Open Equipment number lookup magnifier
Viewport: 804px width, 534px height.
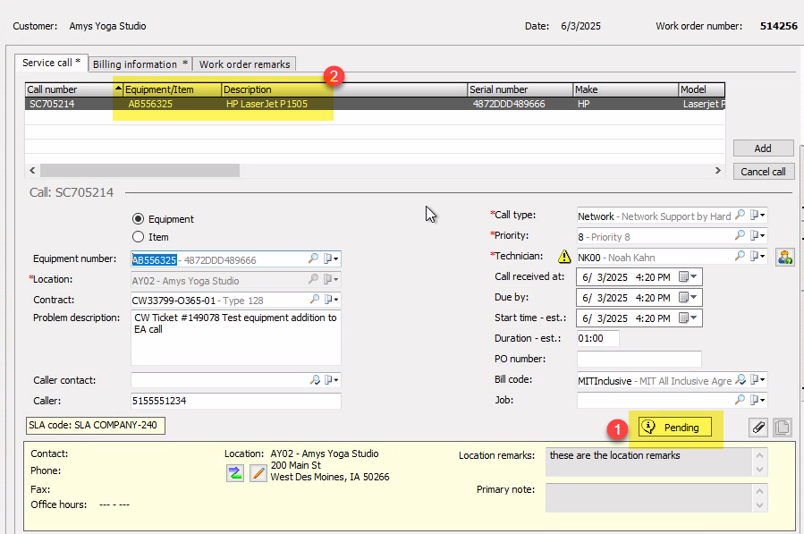[313, 259]
